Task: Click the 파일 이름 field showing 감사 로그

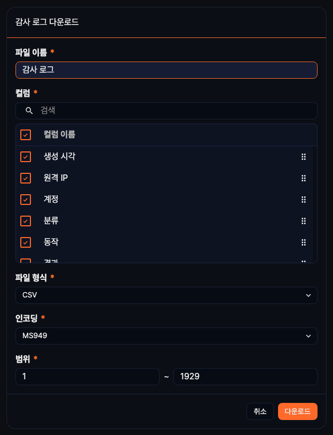Action: click(x=166, y=70)
